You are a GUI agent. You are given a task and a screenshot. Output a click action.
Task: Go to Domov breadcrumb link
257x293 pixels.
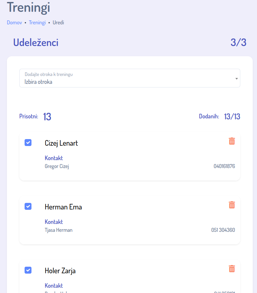(14, 23)
